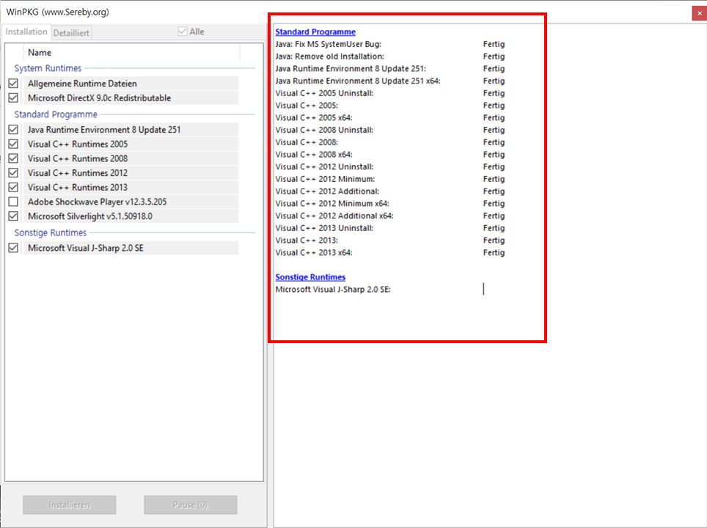Screen dimensions: 707x528
Task: Check Adobe Shockwave Player v12.3.5.205 checkbox
Action: pyautogui.click(x=13, y=202)
